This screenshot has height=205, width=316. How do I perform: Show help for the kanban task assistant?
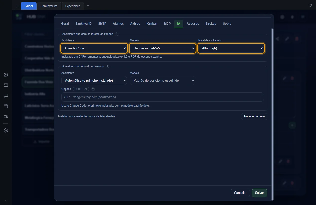tap(117, 34)
